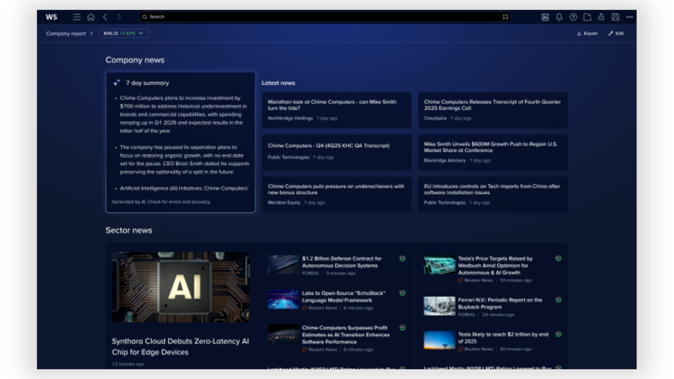
Task: Open Mike Smith $600M Growth Push article
Action: (493, 152)
